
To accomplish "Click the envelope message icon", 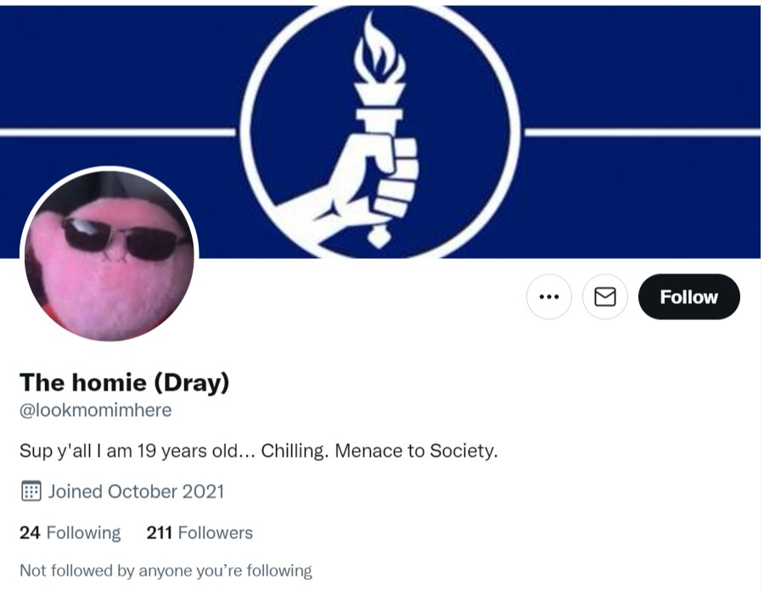I will [x=605, y=296].
